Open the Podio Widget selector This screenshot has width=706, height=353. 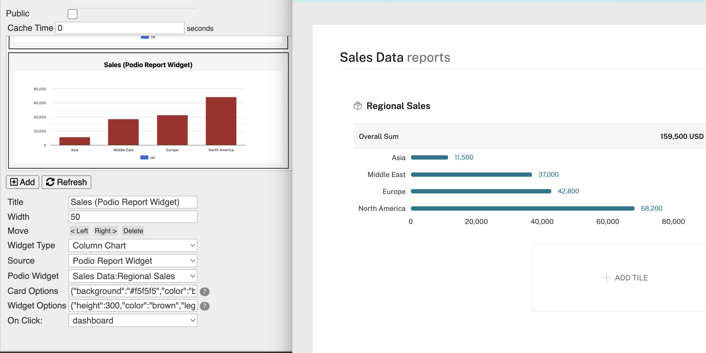click(133, 276)
